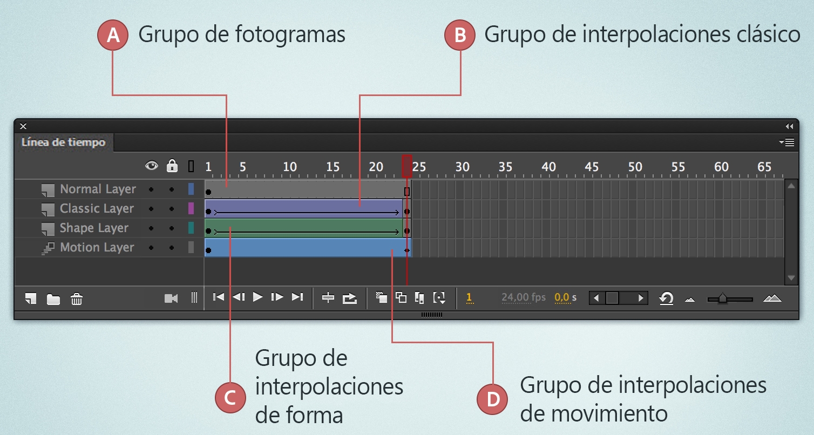Play the animation

click(257, 297)
